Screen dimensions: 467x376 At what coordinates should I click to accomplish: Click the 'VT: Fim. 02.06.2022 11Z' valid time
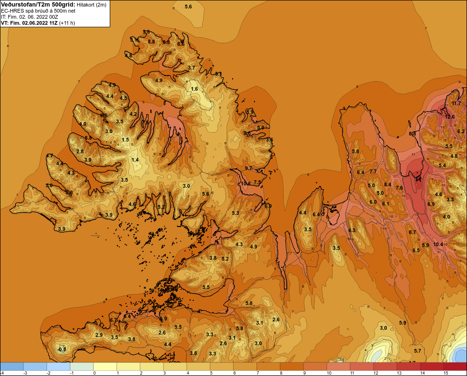tap(29, 23)
